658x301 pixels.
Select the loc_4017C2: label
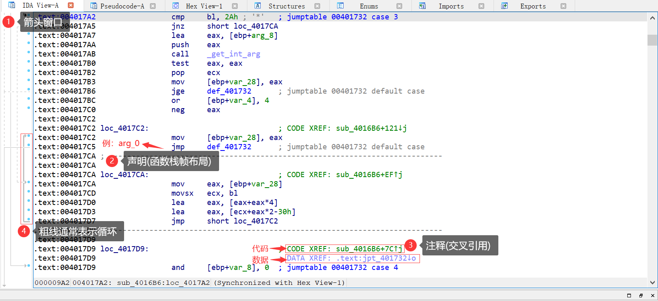124,128
